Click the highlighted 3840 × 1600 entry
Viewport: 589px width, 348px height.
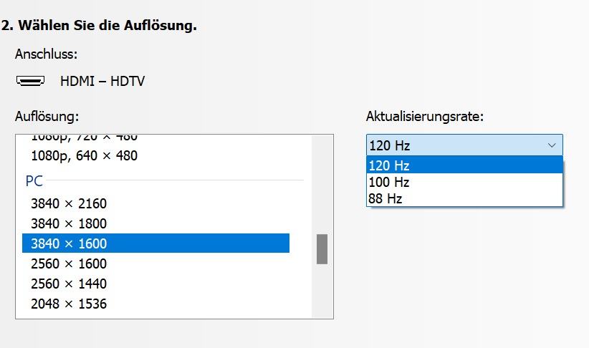(68, 243)
